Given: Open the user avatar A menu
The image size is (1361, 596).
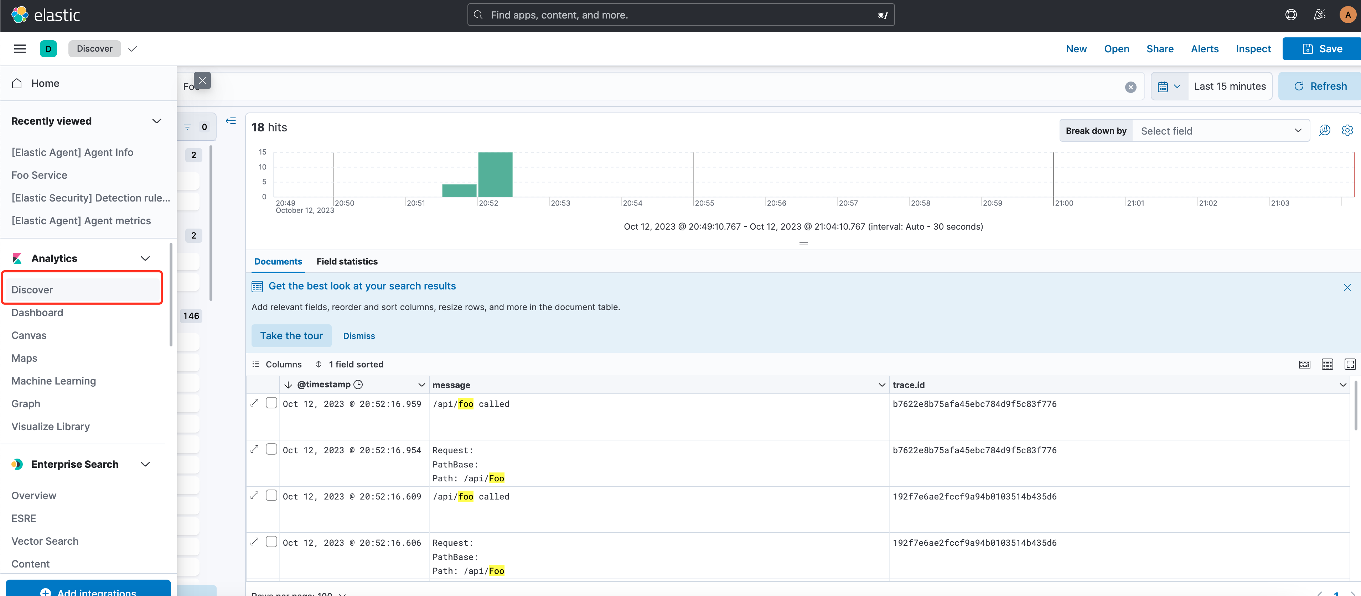Looking at the screenshot, I should point(1348,15).
